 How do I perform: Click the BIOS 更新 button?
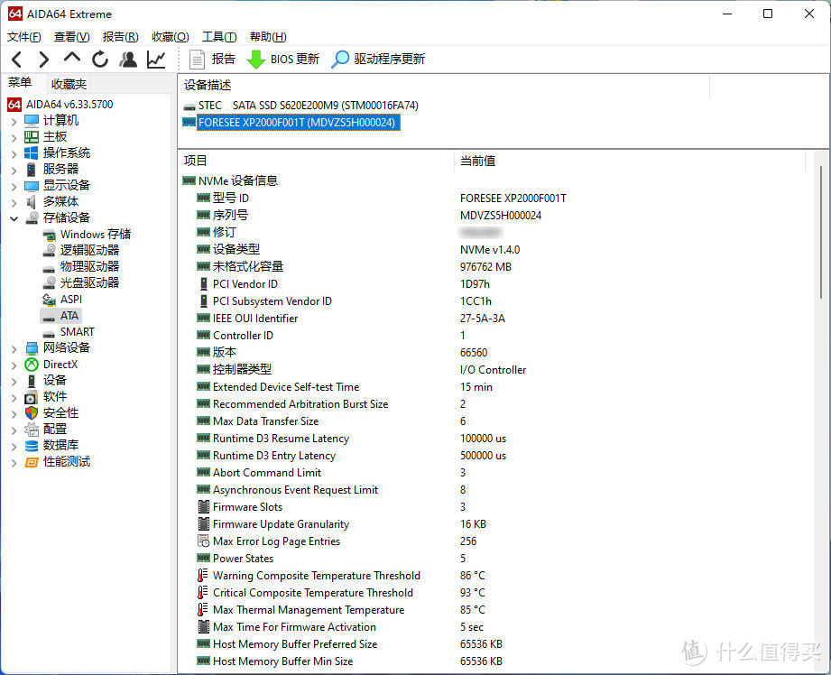point(283,60)
